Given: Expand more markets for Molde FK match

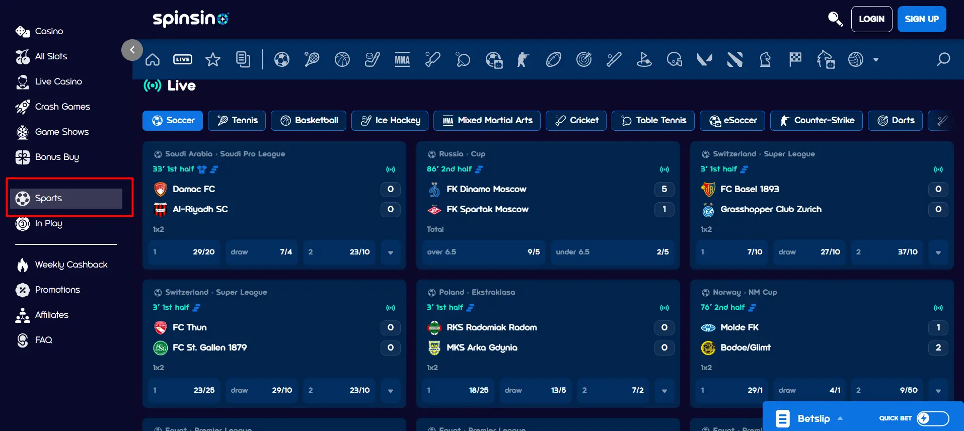Looking at the screenshot, I should [938, 391].
